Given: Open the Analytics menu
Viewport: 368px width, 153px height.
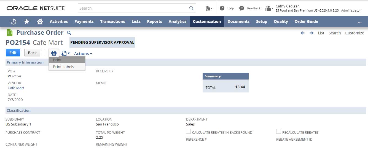Looking at the screenshot, I should pos(178,21).
